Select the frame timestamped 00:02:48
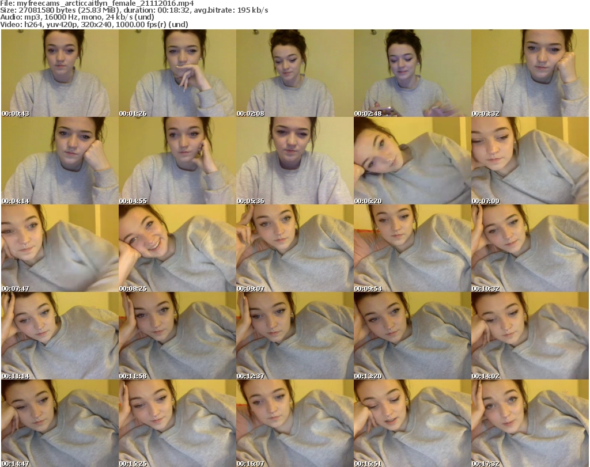Viewport: 590px width, 467px height. point(413,73)
